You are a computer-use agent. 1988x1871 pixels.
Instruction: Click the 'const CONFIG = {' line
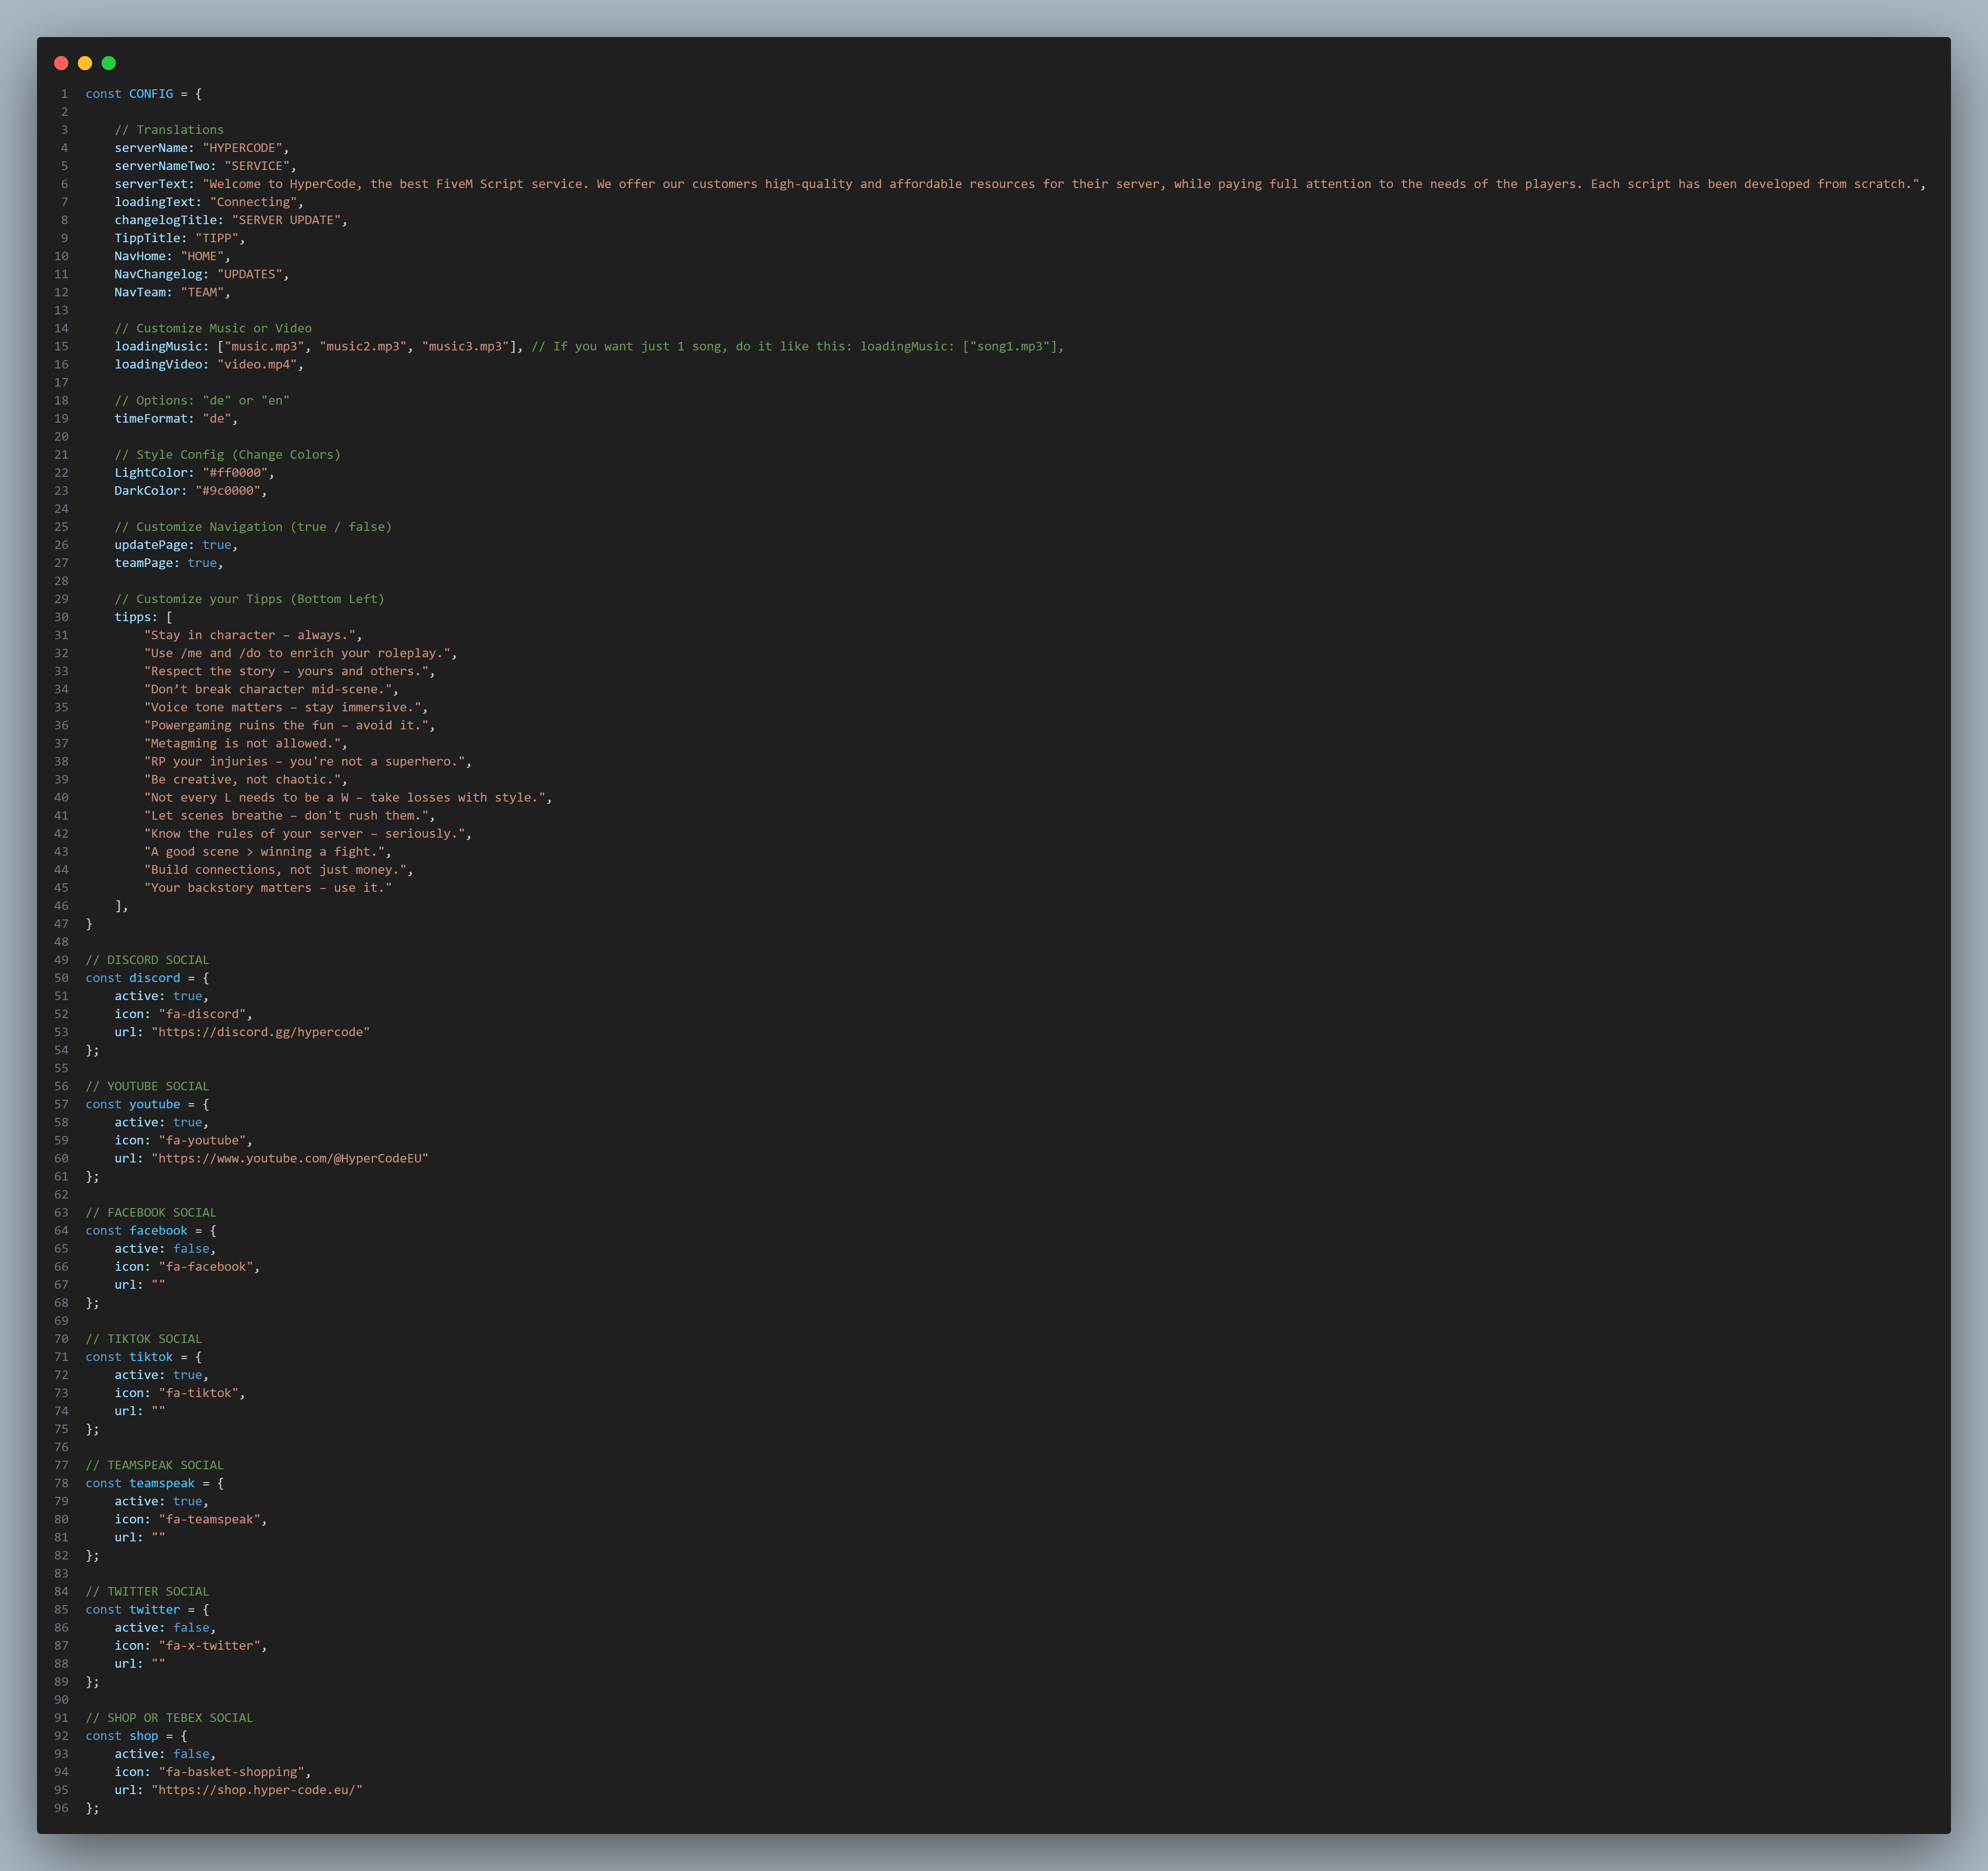click(x=143, y=94)
